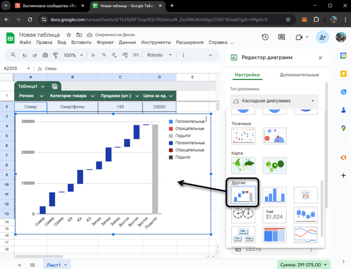Viewport: 351px width, 269px height.
Task: Close the Редактор диаграмм panel
Action: (x=320, y=58)
